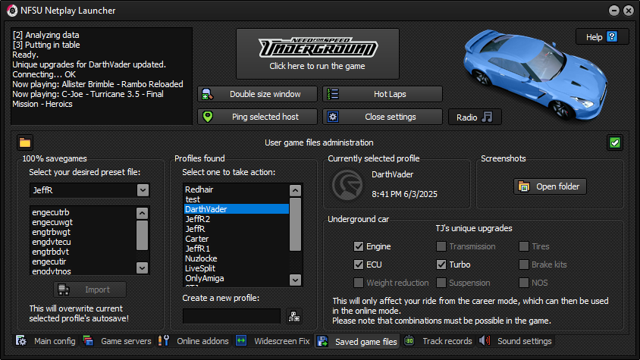The width and height of the screenshot is (640, 360).
Task: Open the Track records tab
Action: pyautogui.click(x=438, y=341)
